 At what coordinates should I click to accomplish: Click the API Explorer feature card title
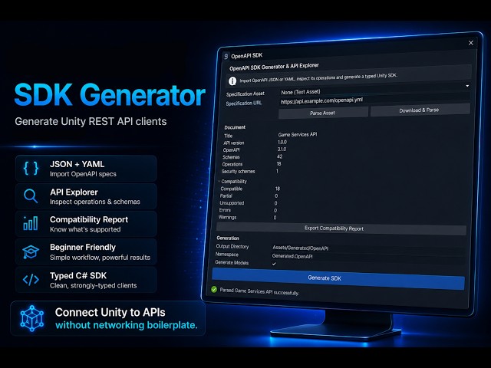(74, 192)
